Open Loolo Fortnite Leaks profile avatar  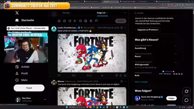pos(54,29)
